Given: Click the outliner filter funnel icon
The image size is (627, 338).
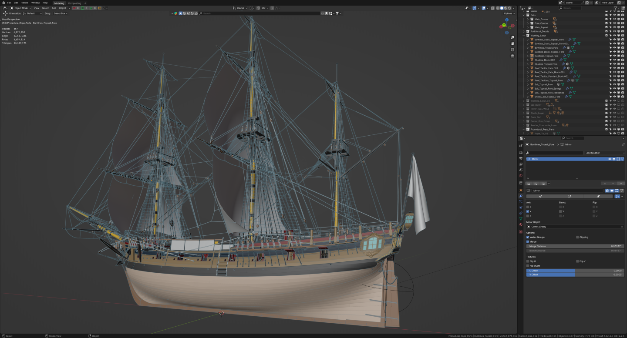Looking at the screenshot, I should (616, 8).
